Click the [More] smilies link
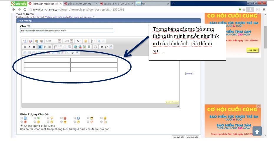Image resolution: width=274 pixels, height=142 pixels. 189,73
